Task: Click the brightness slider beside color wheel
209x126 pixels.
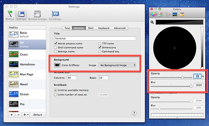Action: click(202, 48)
